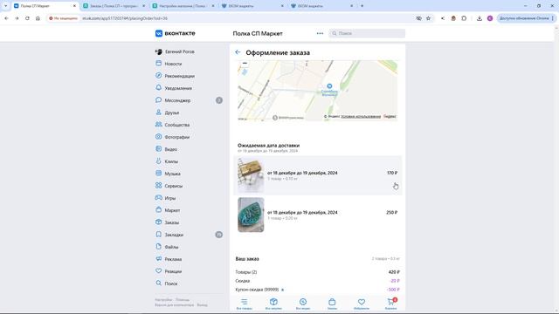Click the Заказы box icon in sidebar

pyautogui.click(x=159, y=222)
